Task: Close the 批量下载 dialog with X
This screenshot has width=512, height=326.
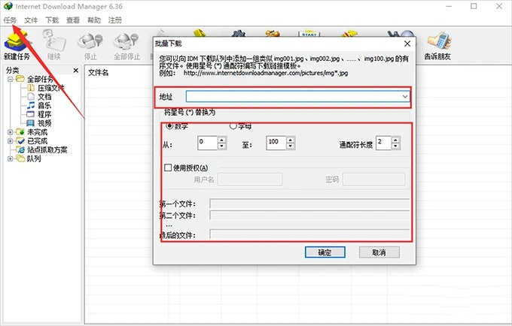Action: click(407, 44)
